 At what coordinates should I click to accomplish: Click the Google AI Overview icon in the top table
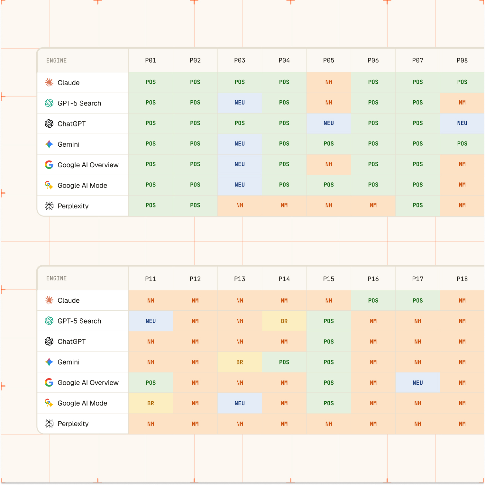(49, 165)
